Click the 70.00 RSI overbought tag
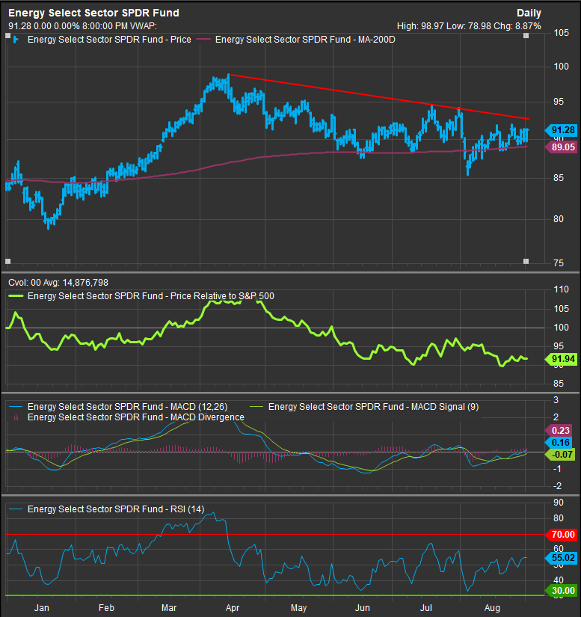The width and height of the screenshot is (581, 617). point(562,535)
